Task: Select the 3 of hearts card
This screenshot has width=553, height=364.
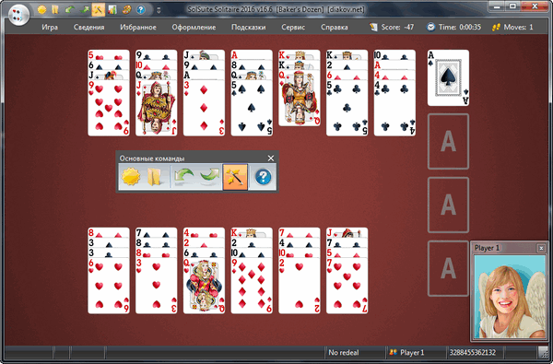Action: (157, 286)
